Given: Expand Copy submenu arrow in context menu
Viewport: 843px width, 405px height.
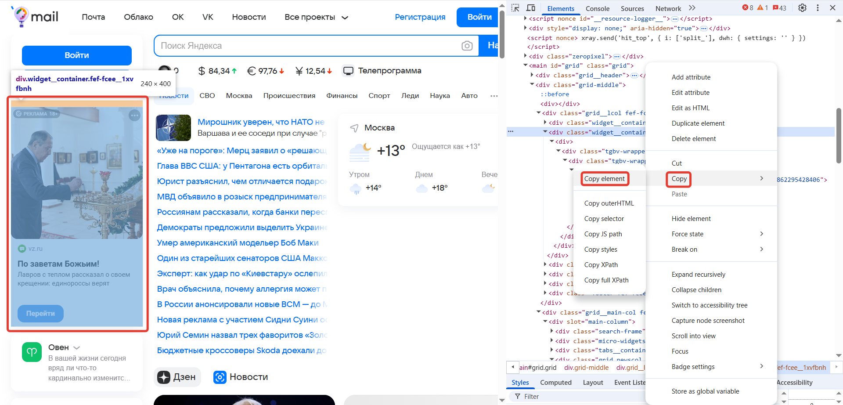Looking at the screenshot, I should [x=762, y=178].
